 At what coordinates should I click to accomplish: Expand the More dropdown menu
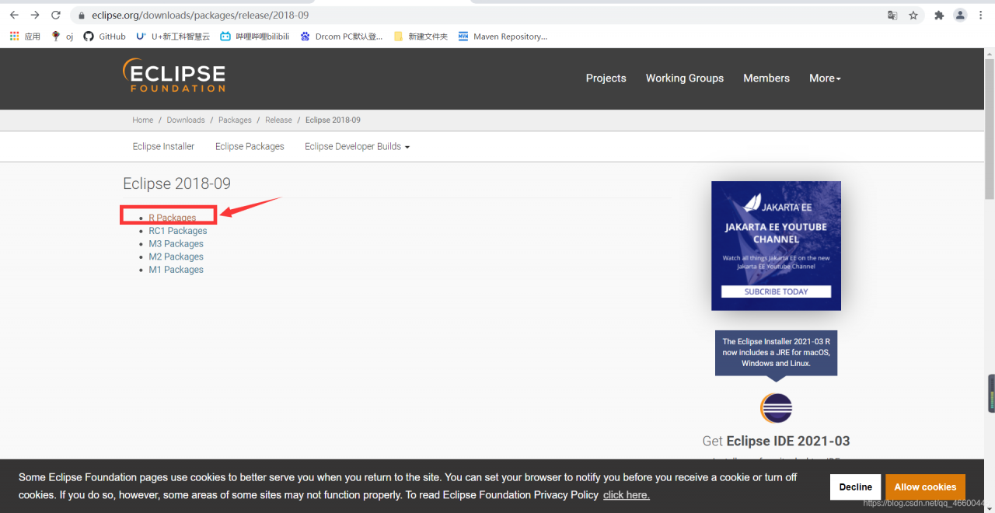tap(825, 79)
